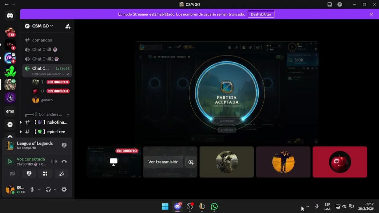Select the soldier avatar participant tile
Screen dimensions: 379x213
pyautogui.click(x=227, y=162)
